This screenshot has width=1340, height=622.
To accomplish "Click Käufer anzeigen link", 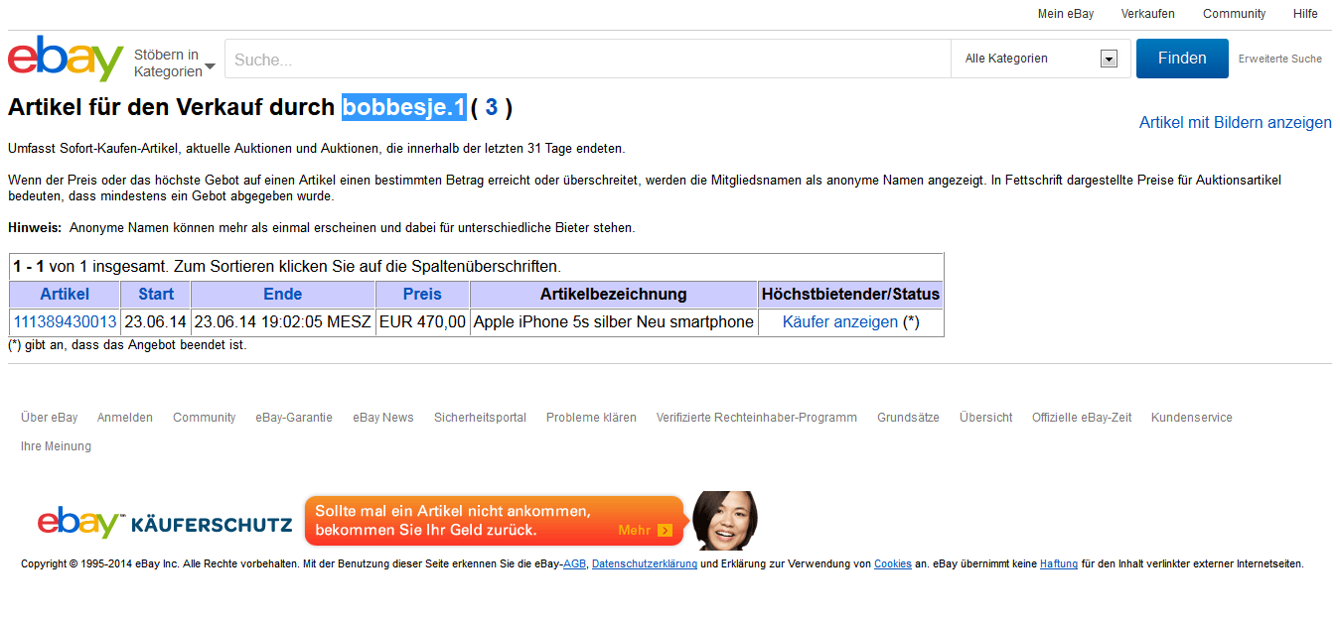I will coord(840,322).
